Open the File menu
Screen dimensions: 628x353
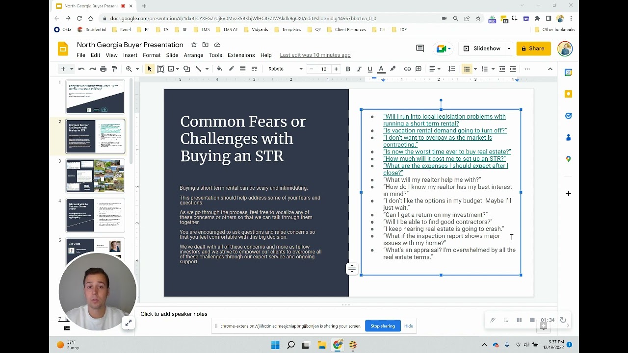coord(81,55)
